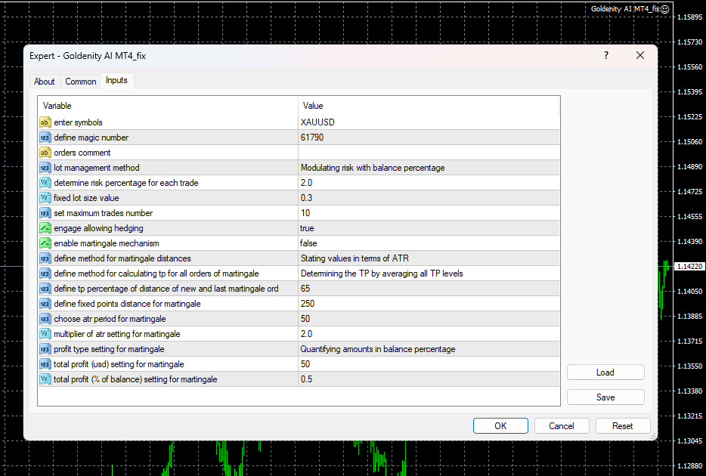Click the integer icon beside 'lot management method'
Image resolution: width=706 pixels, height=476 pixels.
pos(45,168)
